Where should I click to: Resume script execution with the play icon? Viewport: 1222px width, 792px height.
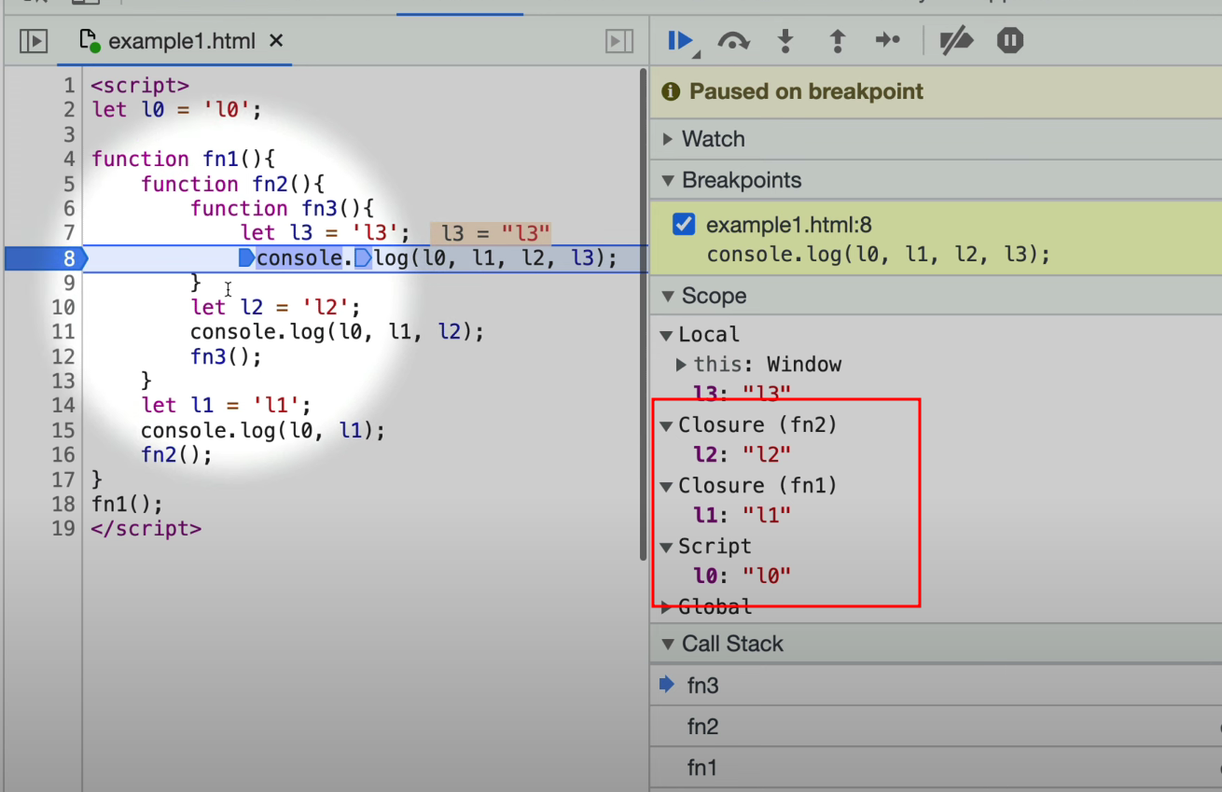(x=680, y=41)
